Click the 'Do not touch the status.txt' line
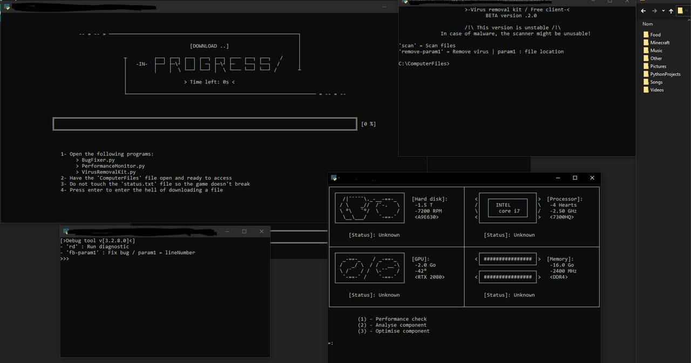691x363 pixels. coord(155,184)
